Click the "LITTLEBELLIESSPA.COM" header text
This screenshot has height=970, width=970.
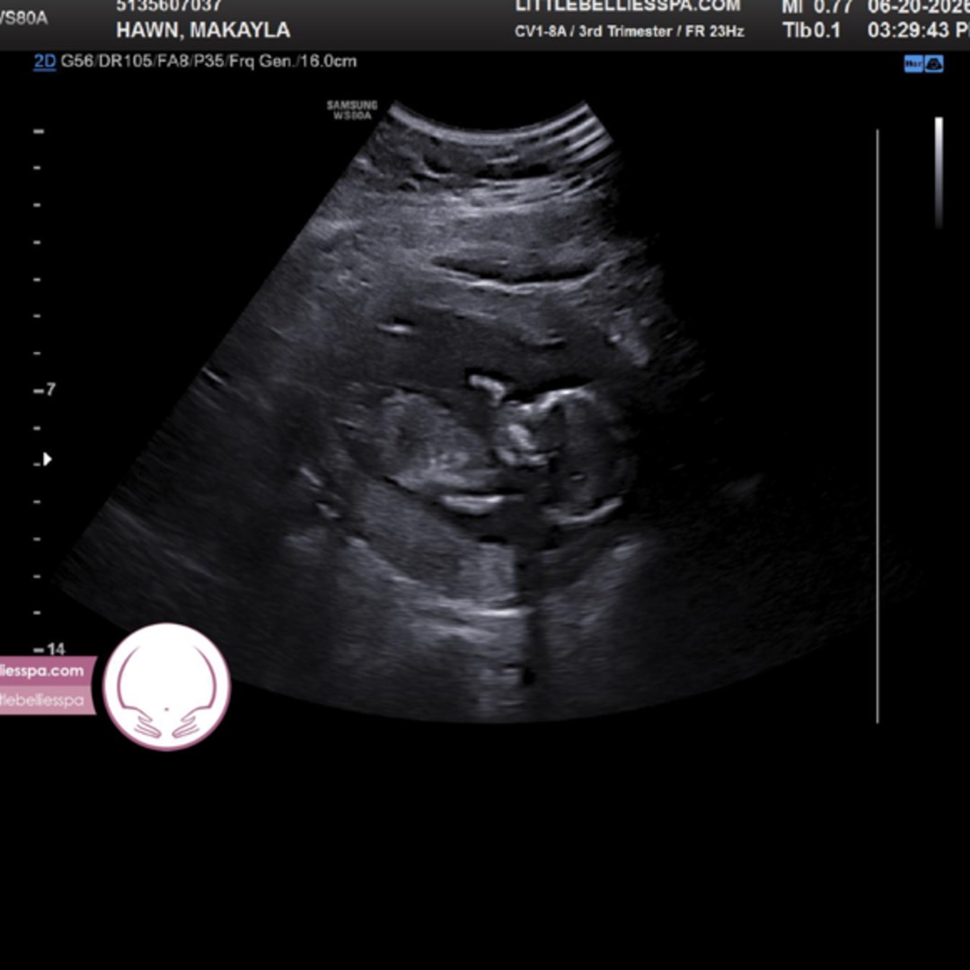(627, 6)
